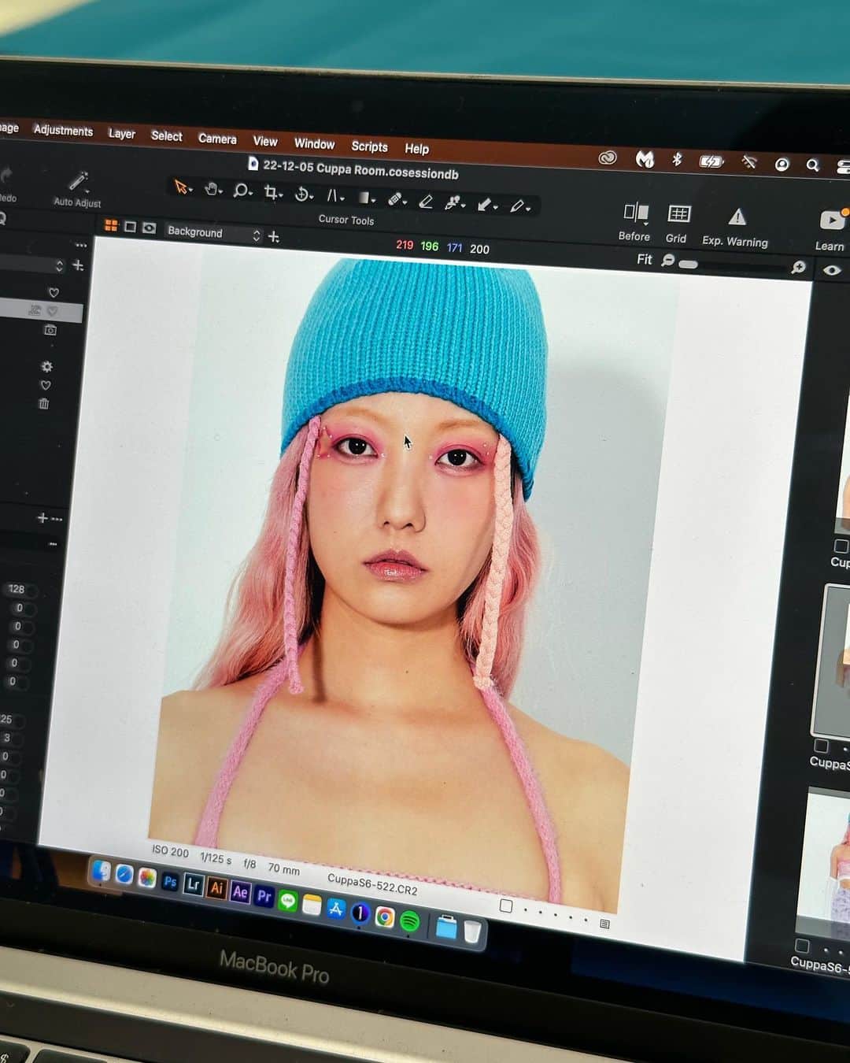Open the Help menu
The height and width of the screenshot is (1063, 850).
pyautogui.click(x=416, y=149)
